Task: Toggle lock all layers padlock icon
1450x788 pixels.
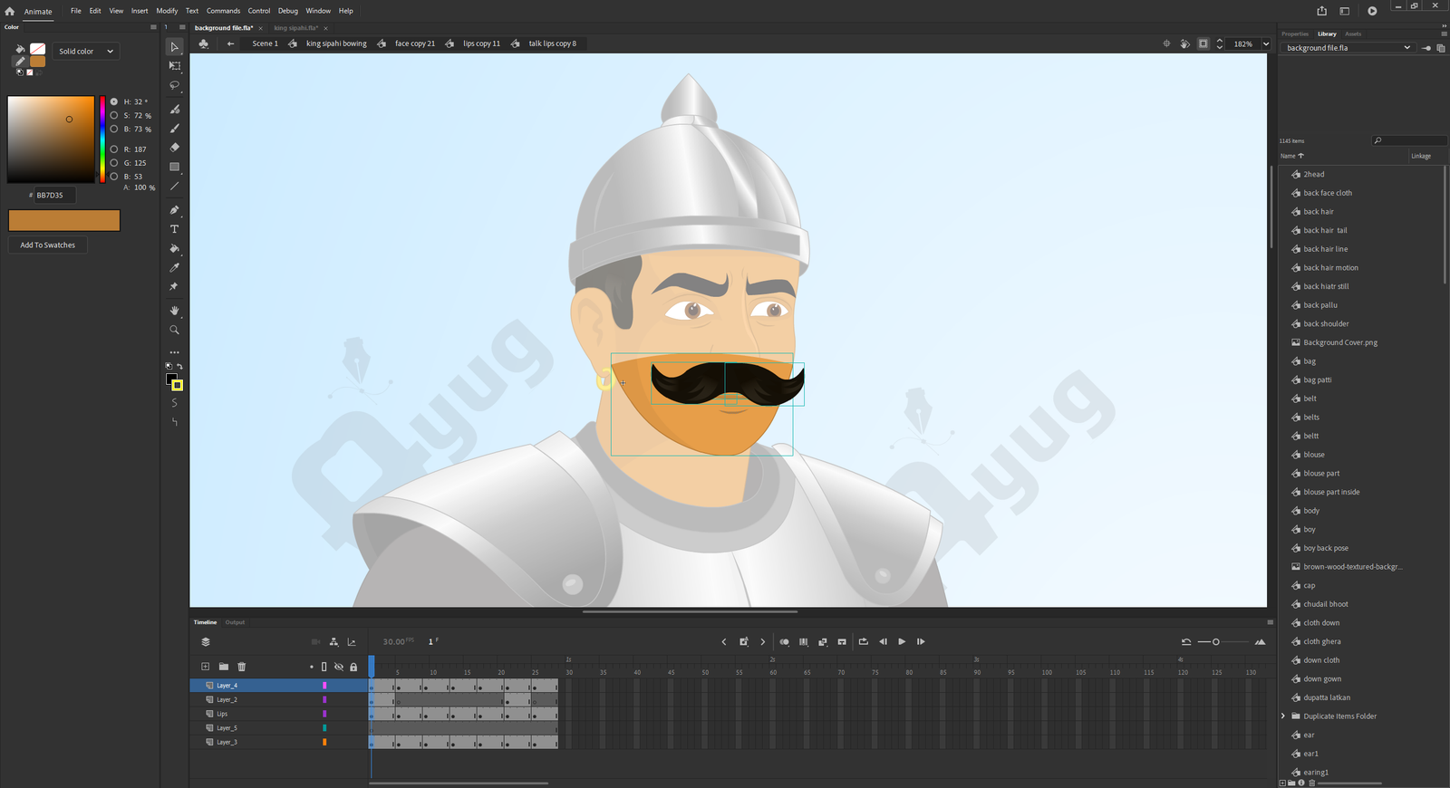Action: click(x=353, y=667)
